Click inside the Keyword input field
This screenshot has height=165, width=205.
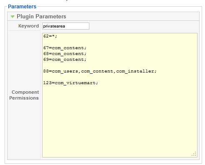pos(66,26)
